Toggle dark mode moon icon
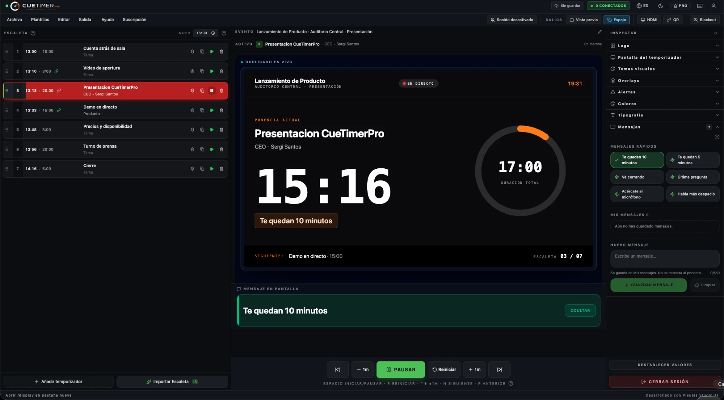Viewport: 724px width, 400px height. [x=661, y=6]
